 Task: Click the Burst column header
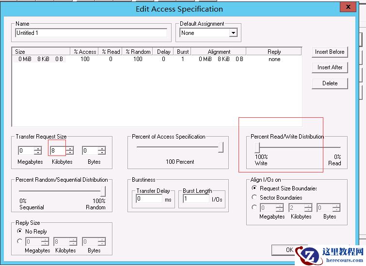[x=182, y=51]
